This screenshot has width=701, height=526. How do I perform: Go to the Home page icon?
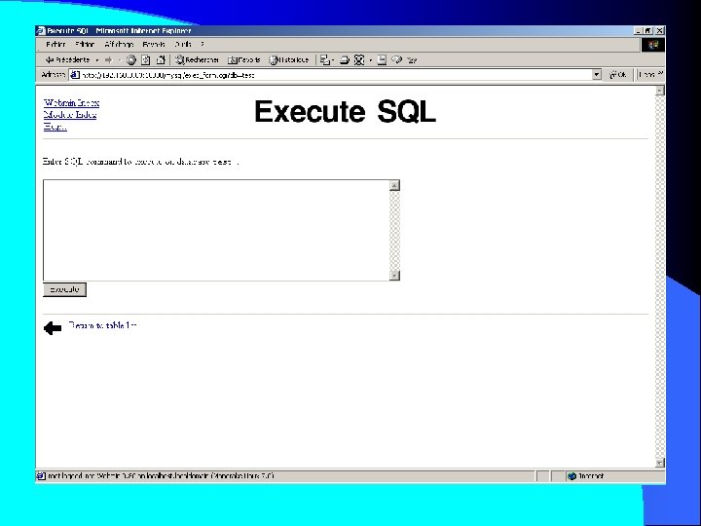[x=161, y=60]
